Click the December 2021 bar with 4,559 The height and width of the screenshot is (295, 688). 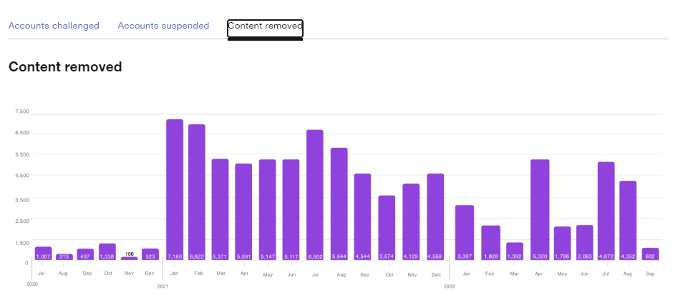point(435,216)
